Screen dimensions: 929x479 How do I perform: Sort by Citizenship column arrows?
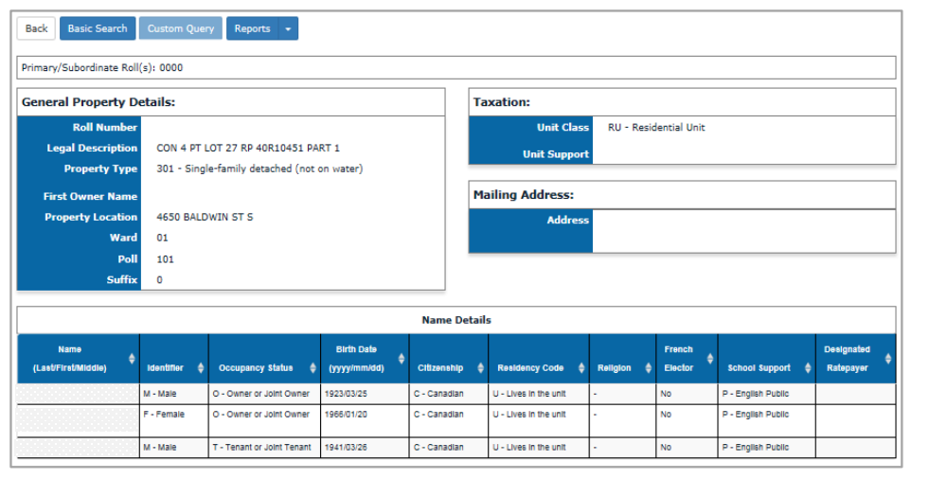pos(480,368)
